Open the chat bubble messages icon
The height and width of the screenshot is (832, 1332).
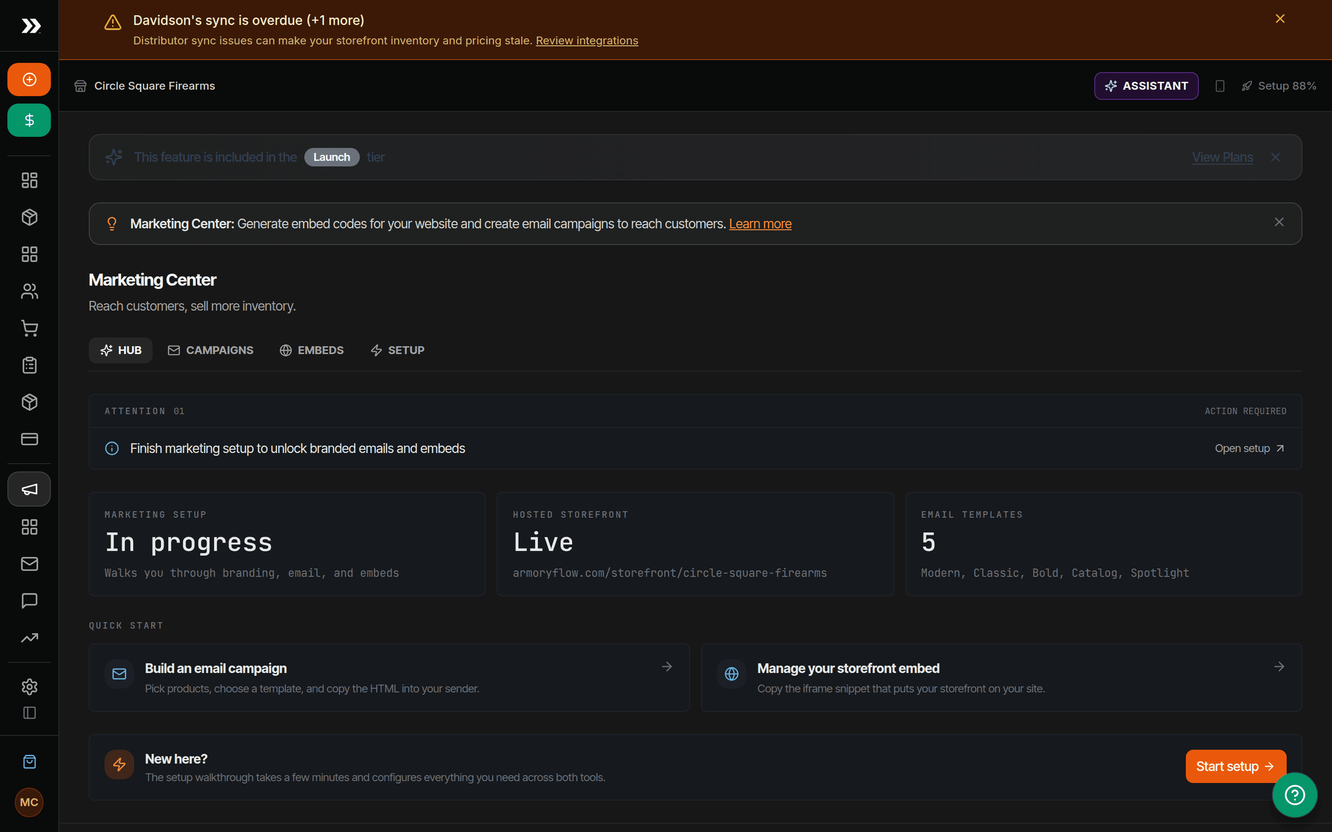(29, 600)
